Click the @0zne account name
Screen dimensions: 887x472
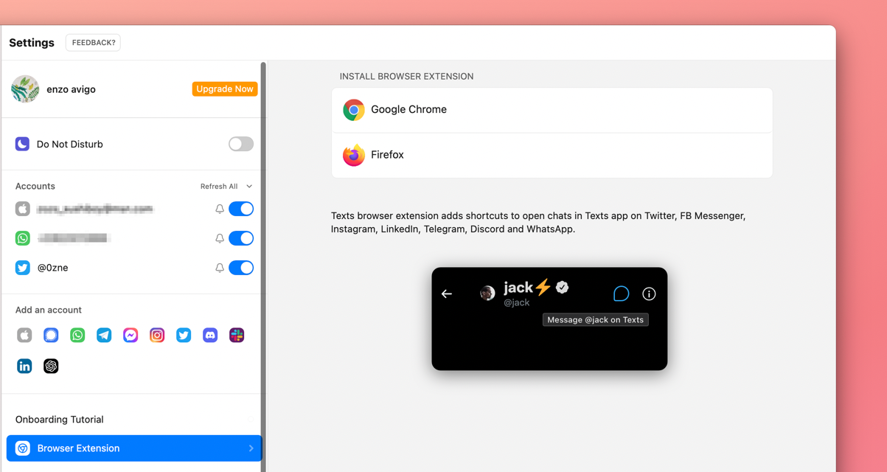tap(52, 268)
